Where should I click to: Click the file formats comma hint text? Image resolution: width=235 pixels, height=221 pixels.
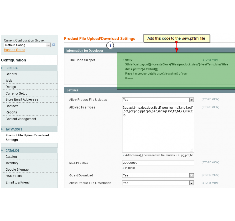(159, 155)
